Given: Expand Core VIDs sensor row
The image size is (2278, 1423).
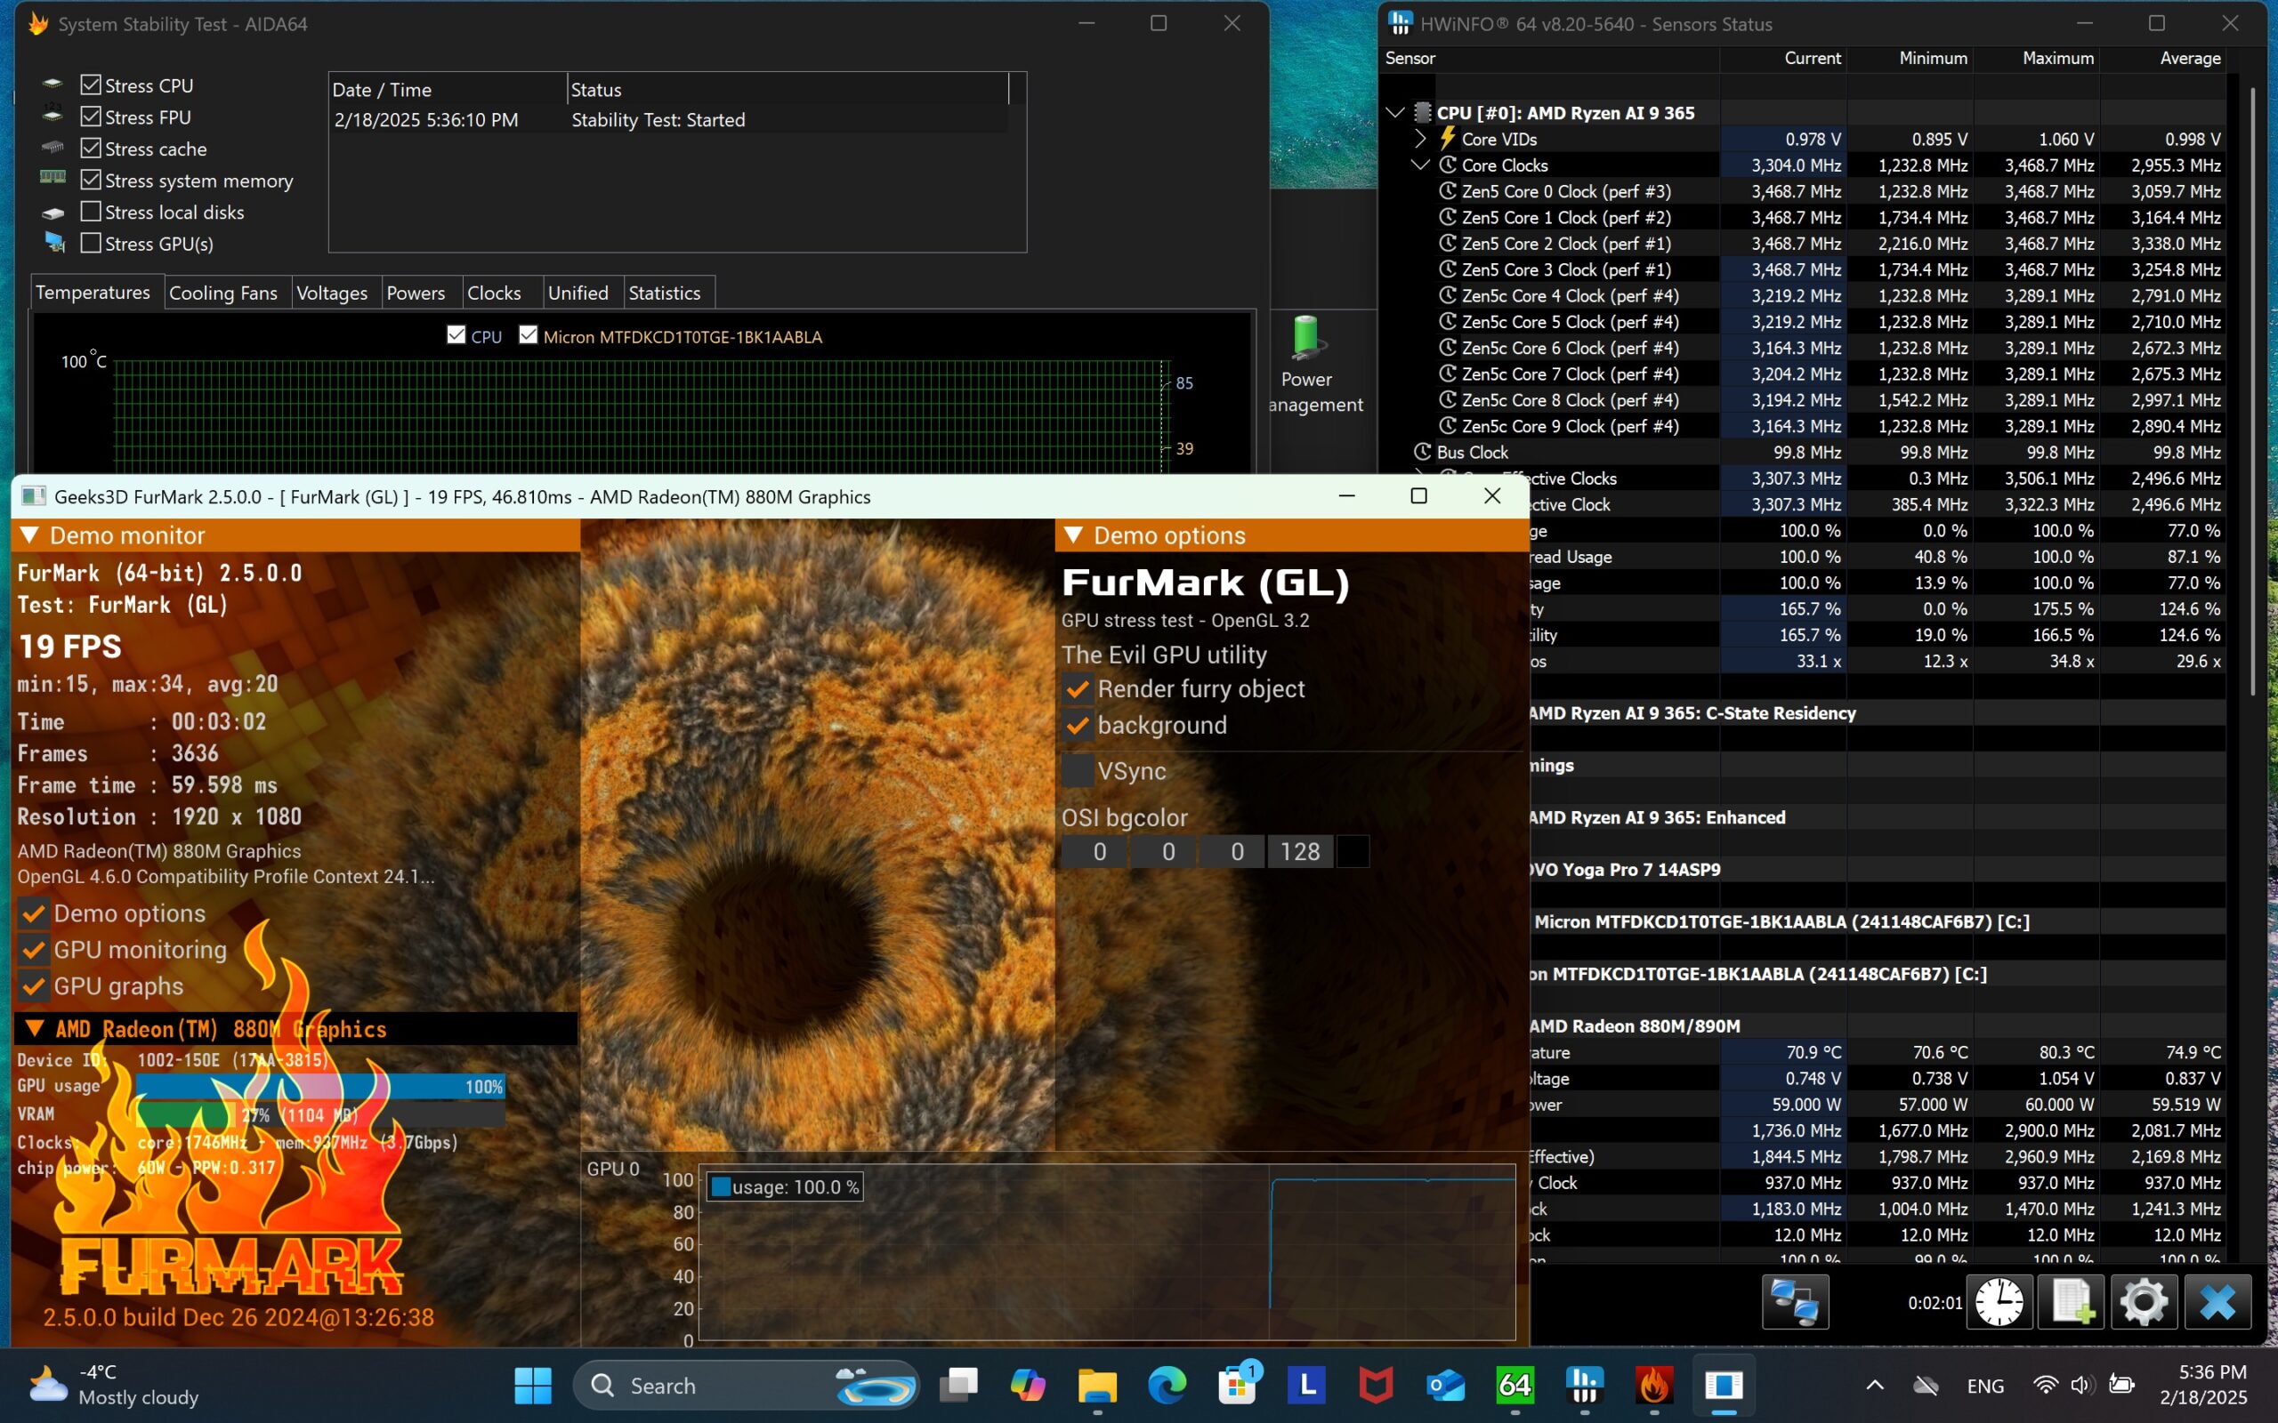Looking at the screenshot, I should (x=1420, y=140).
